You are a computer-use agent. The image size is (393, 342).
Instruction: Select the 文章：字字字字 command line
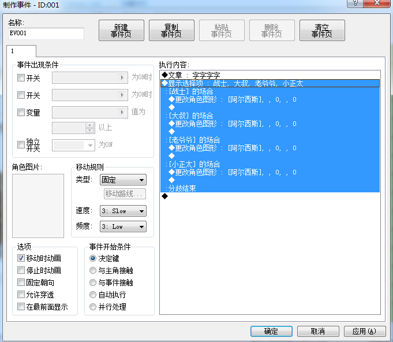[x=270, y=75]
